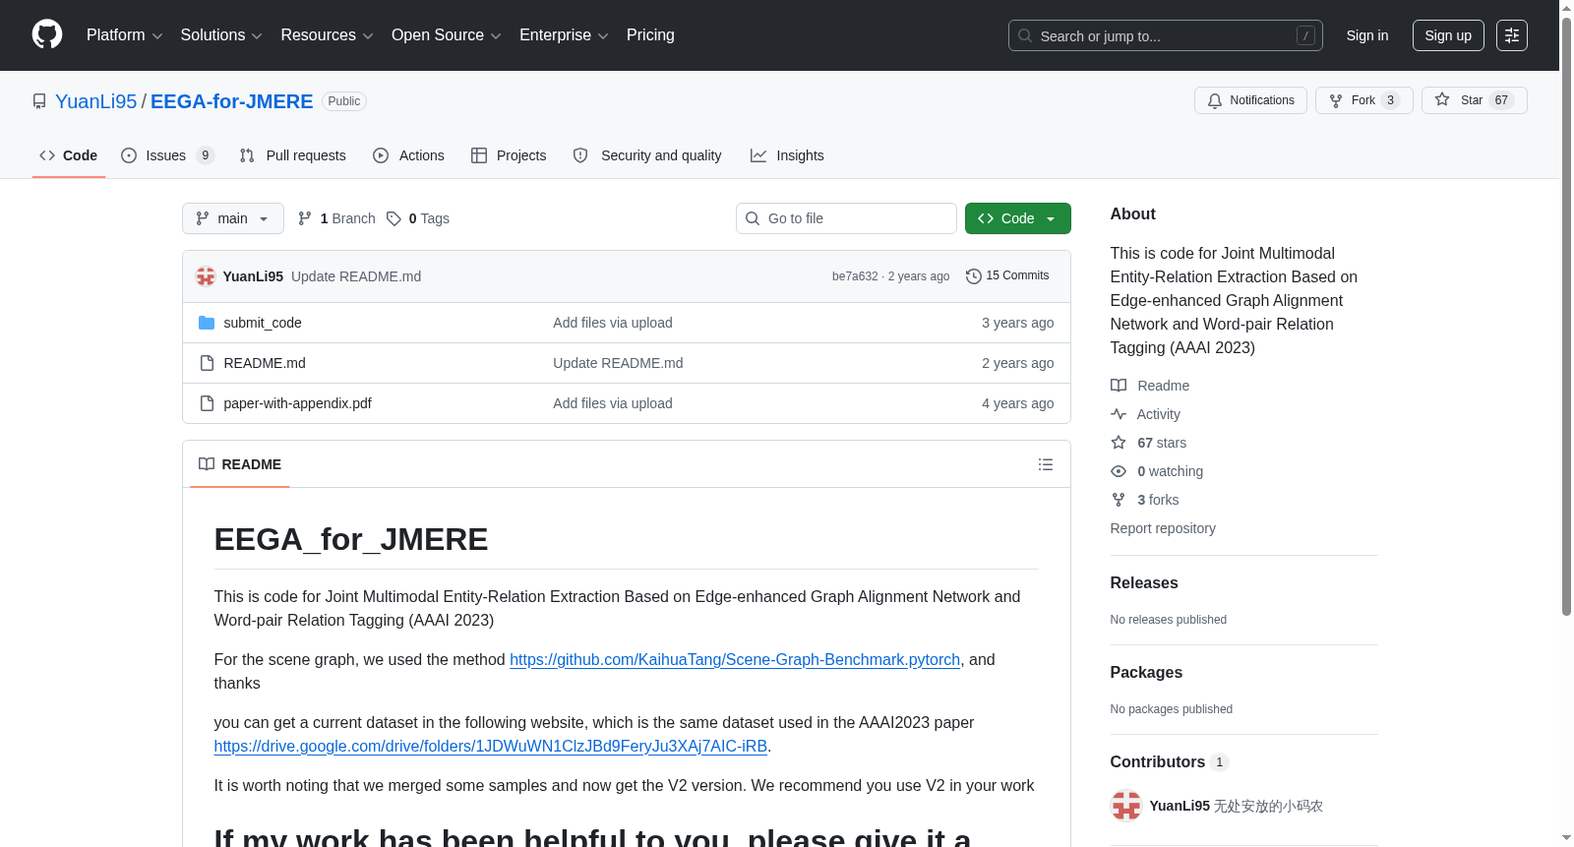The height and width of the screenshot is (847, 1574).
Task: Click the commit history clock icon
Action: click(974, 276)
